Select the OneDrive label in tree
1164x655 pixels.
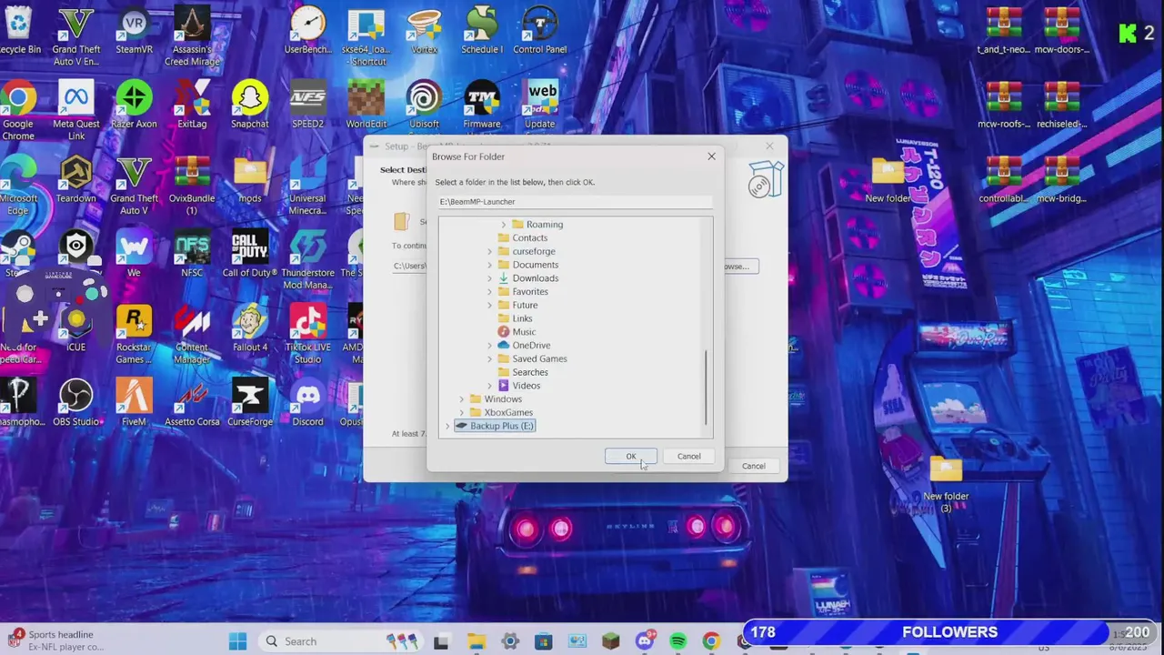click(531, 346)
